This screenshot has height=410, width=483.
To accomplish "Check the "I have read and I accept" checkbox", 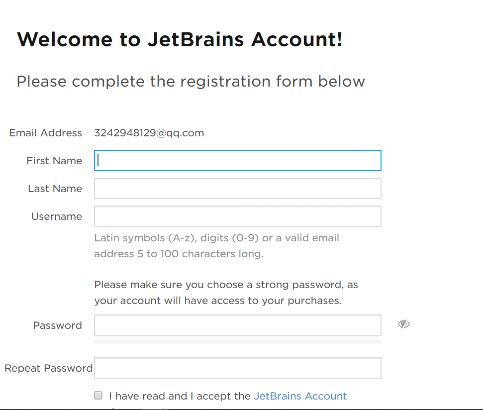I will tap(98, 395).
